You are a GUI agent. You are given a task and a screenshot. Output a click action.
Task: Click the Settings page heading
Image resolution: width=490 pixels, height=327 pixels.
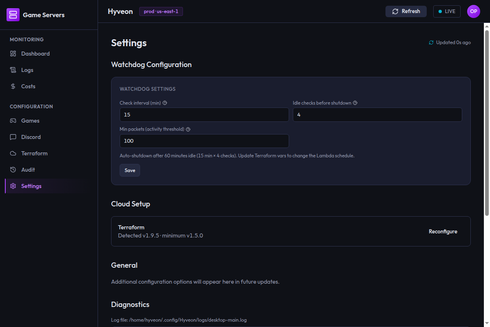129,43
